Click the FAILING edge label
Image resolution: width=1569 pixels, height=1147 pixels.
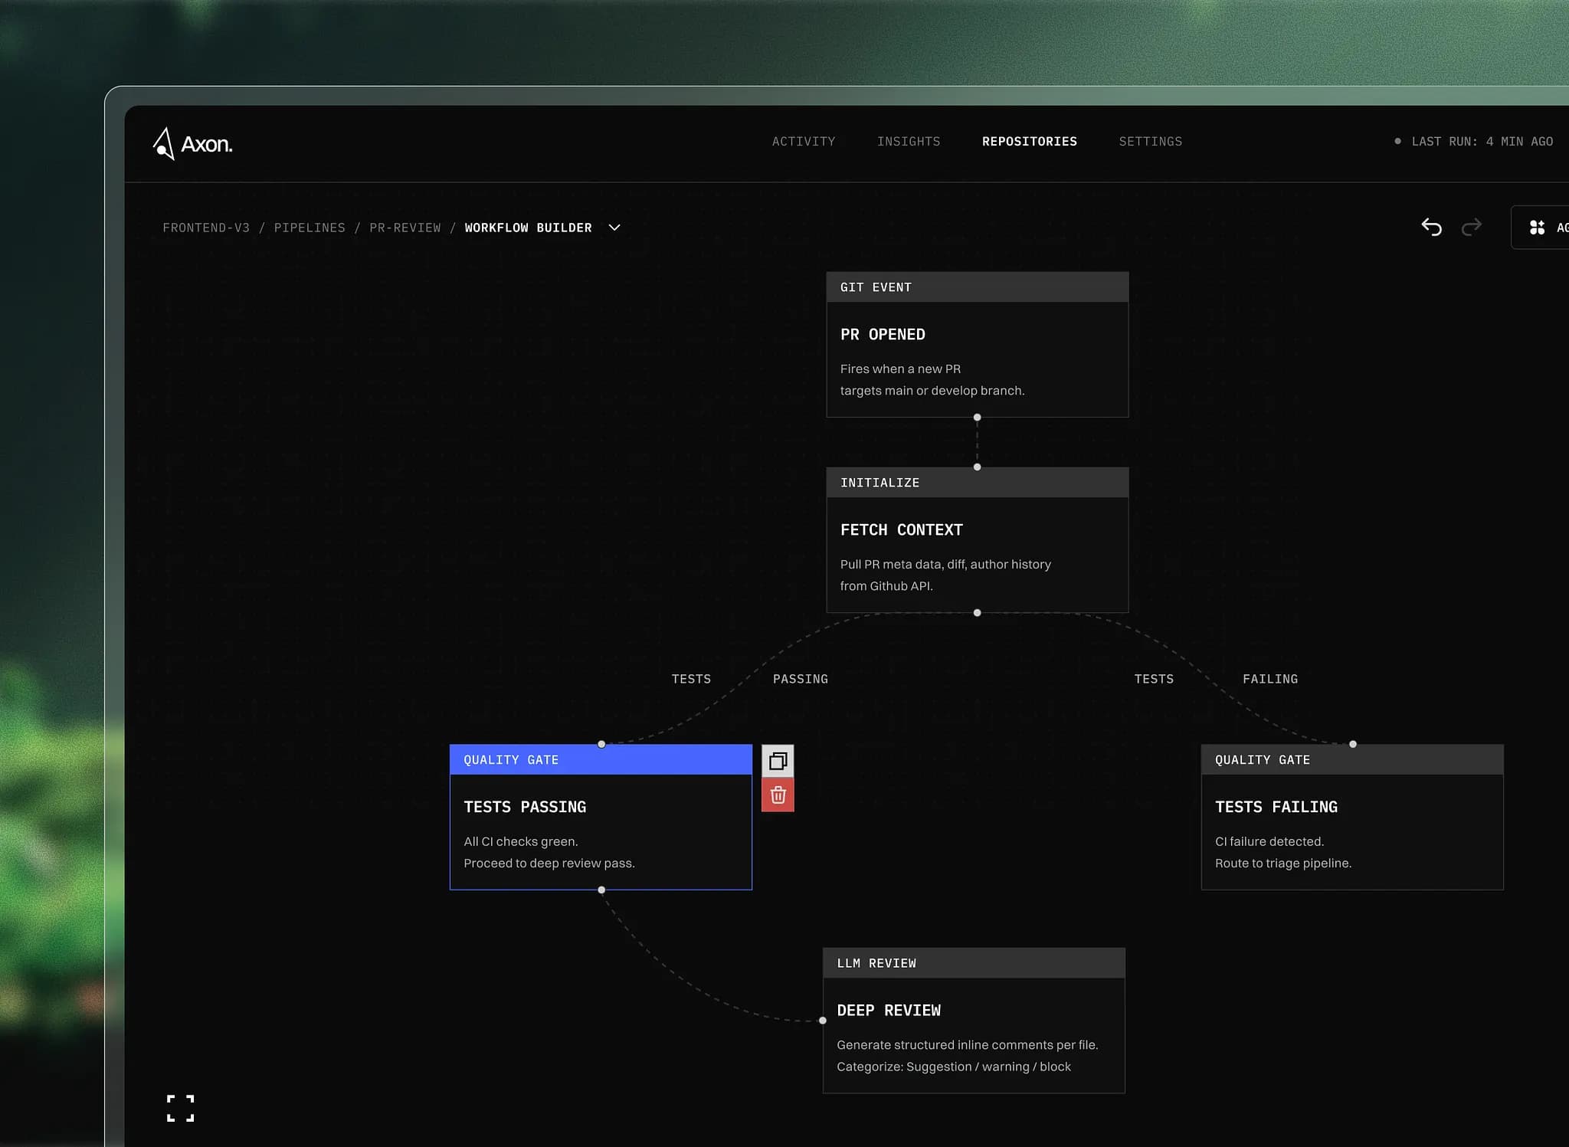(1270, 679)
